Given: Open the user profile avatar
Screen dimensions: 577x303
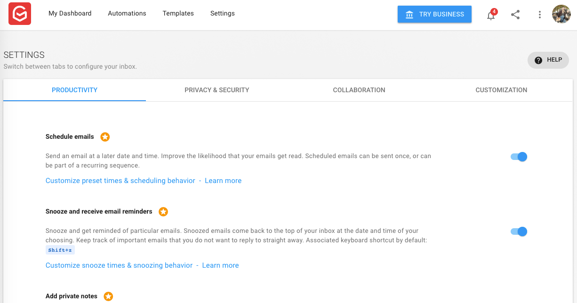Looking at the screenshot, I should [561, 14].
